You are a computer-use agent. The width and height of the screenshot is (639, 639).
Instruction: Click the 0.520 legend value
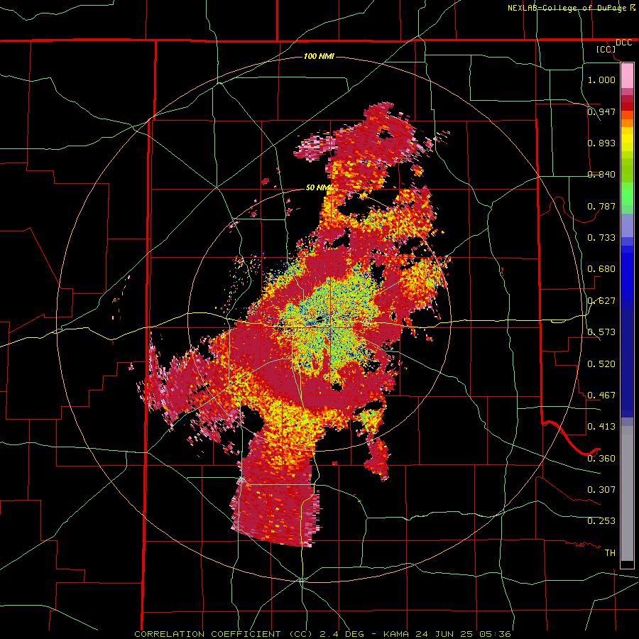pyautogui.click(x=601, y=364)
